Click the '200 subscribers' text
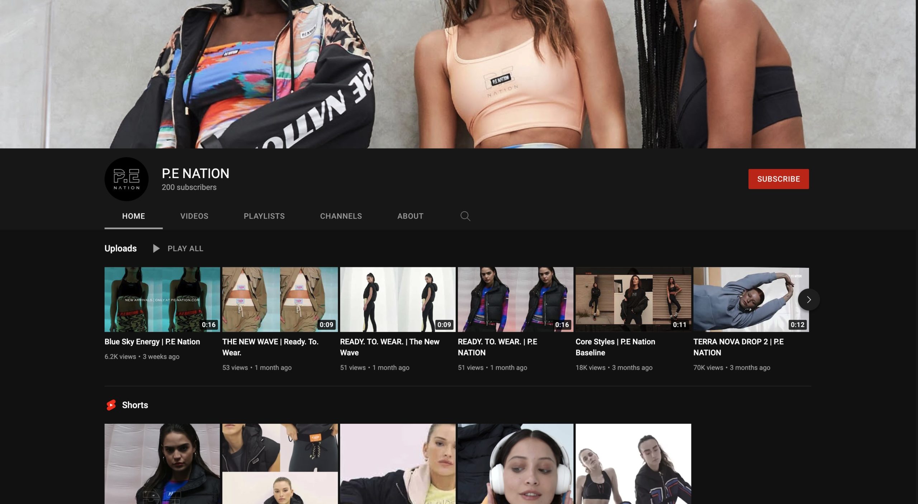This screenshot has width=918, height=504. tap(189, 187)
